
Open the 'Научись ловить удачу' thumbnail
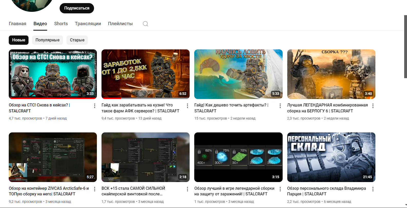point(238,74)
